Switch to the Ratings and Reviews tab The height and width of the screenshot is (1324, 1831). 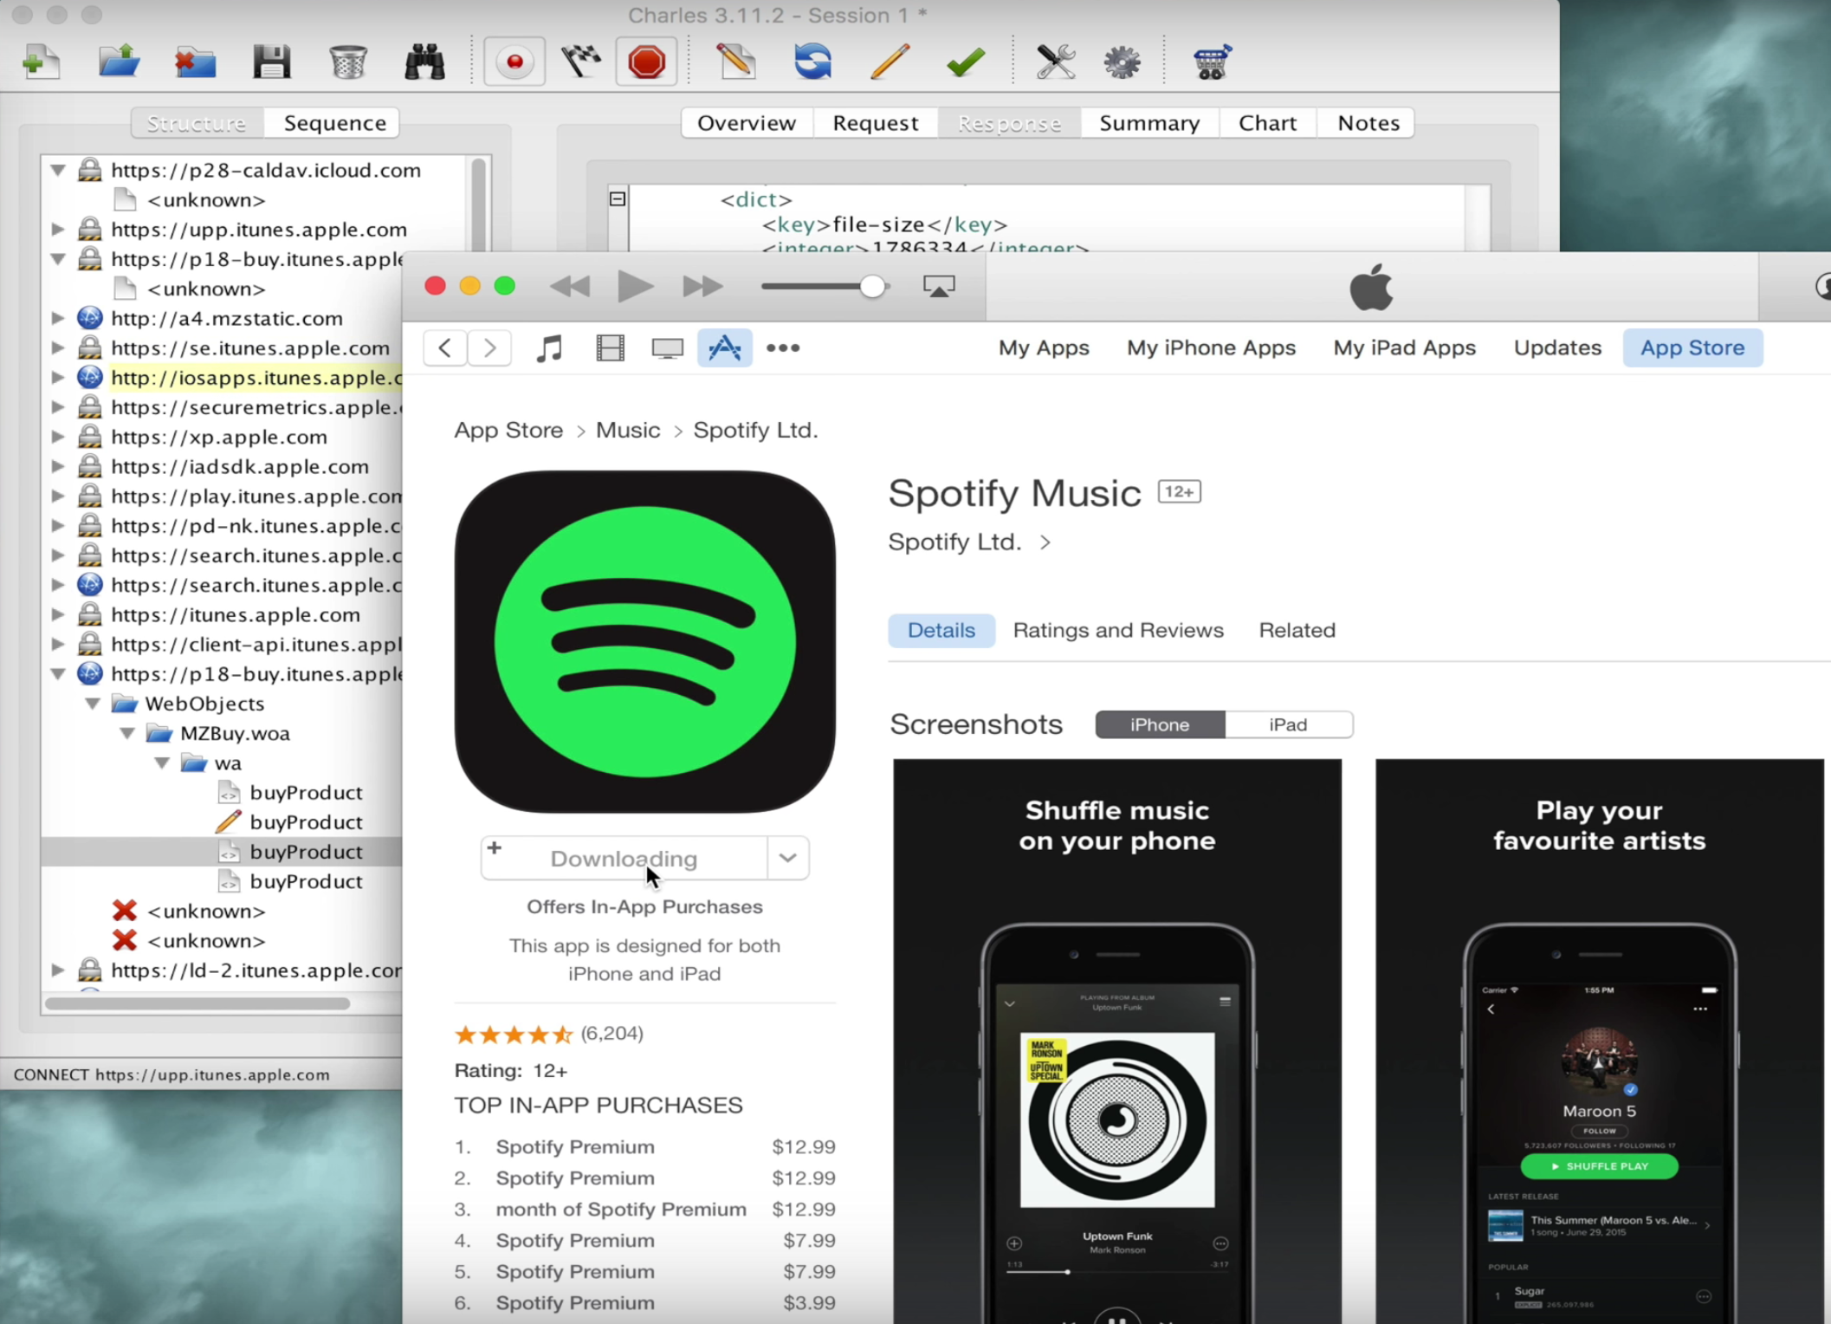tap(1117, 628)
